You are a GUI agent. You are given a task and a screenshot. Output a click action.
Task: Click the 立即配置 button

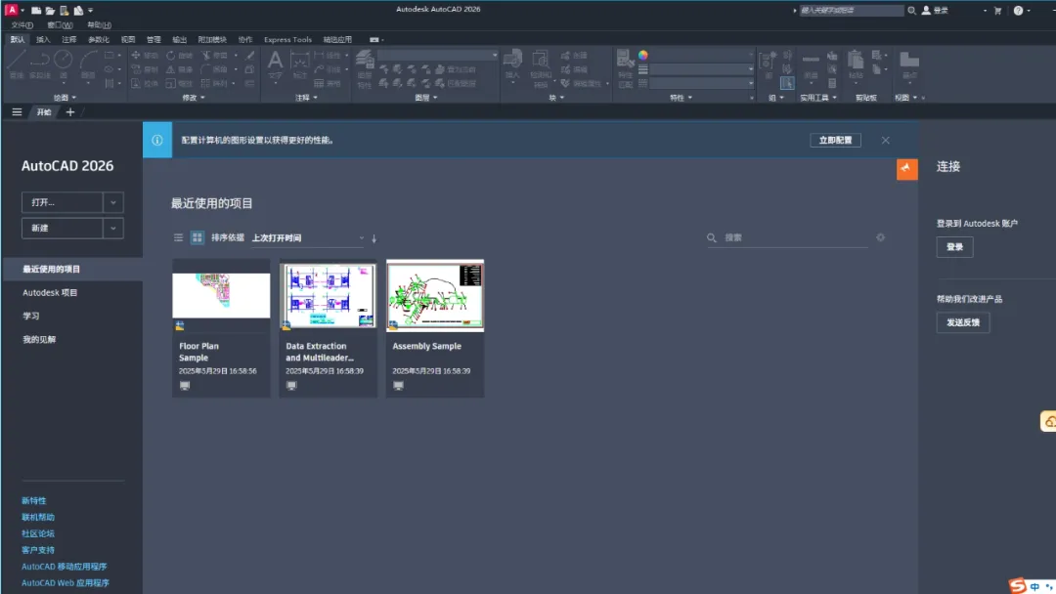coord(835,140)
